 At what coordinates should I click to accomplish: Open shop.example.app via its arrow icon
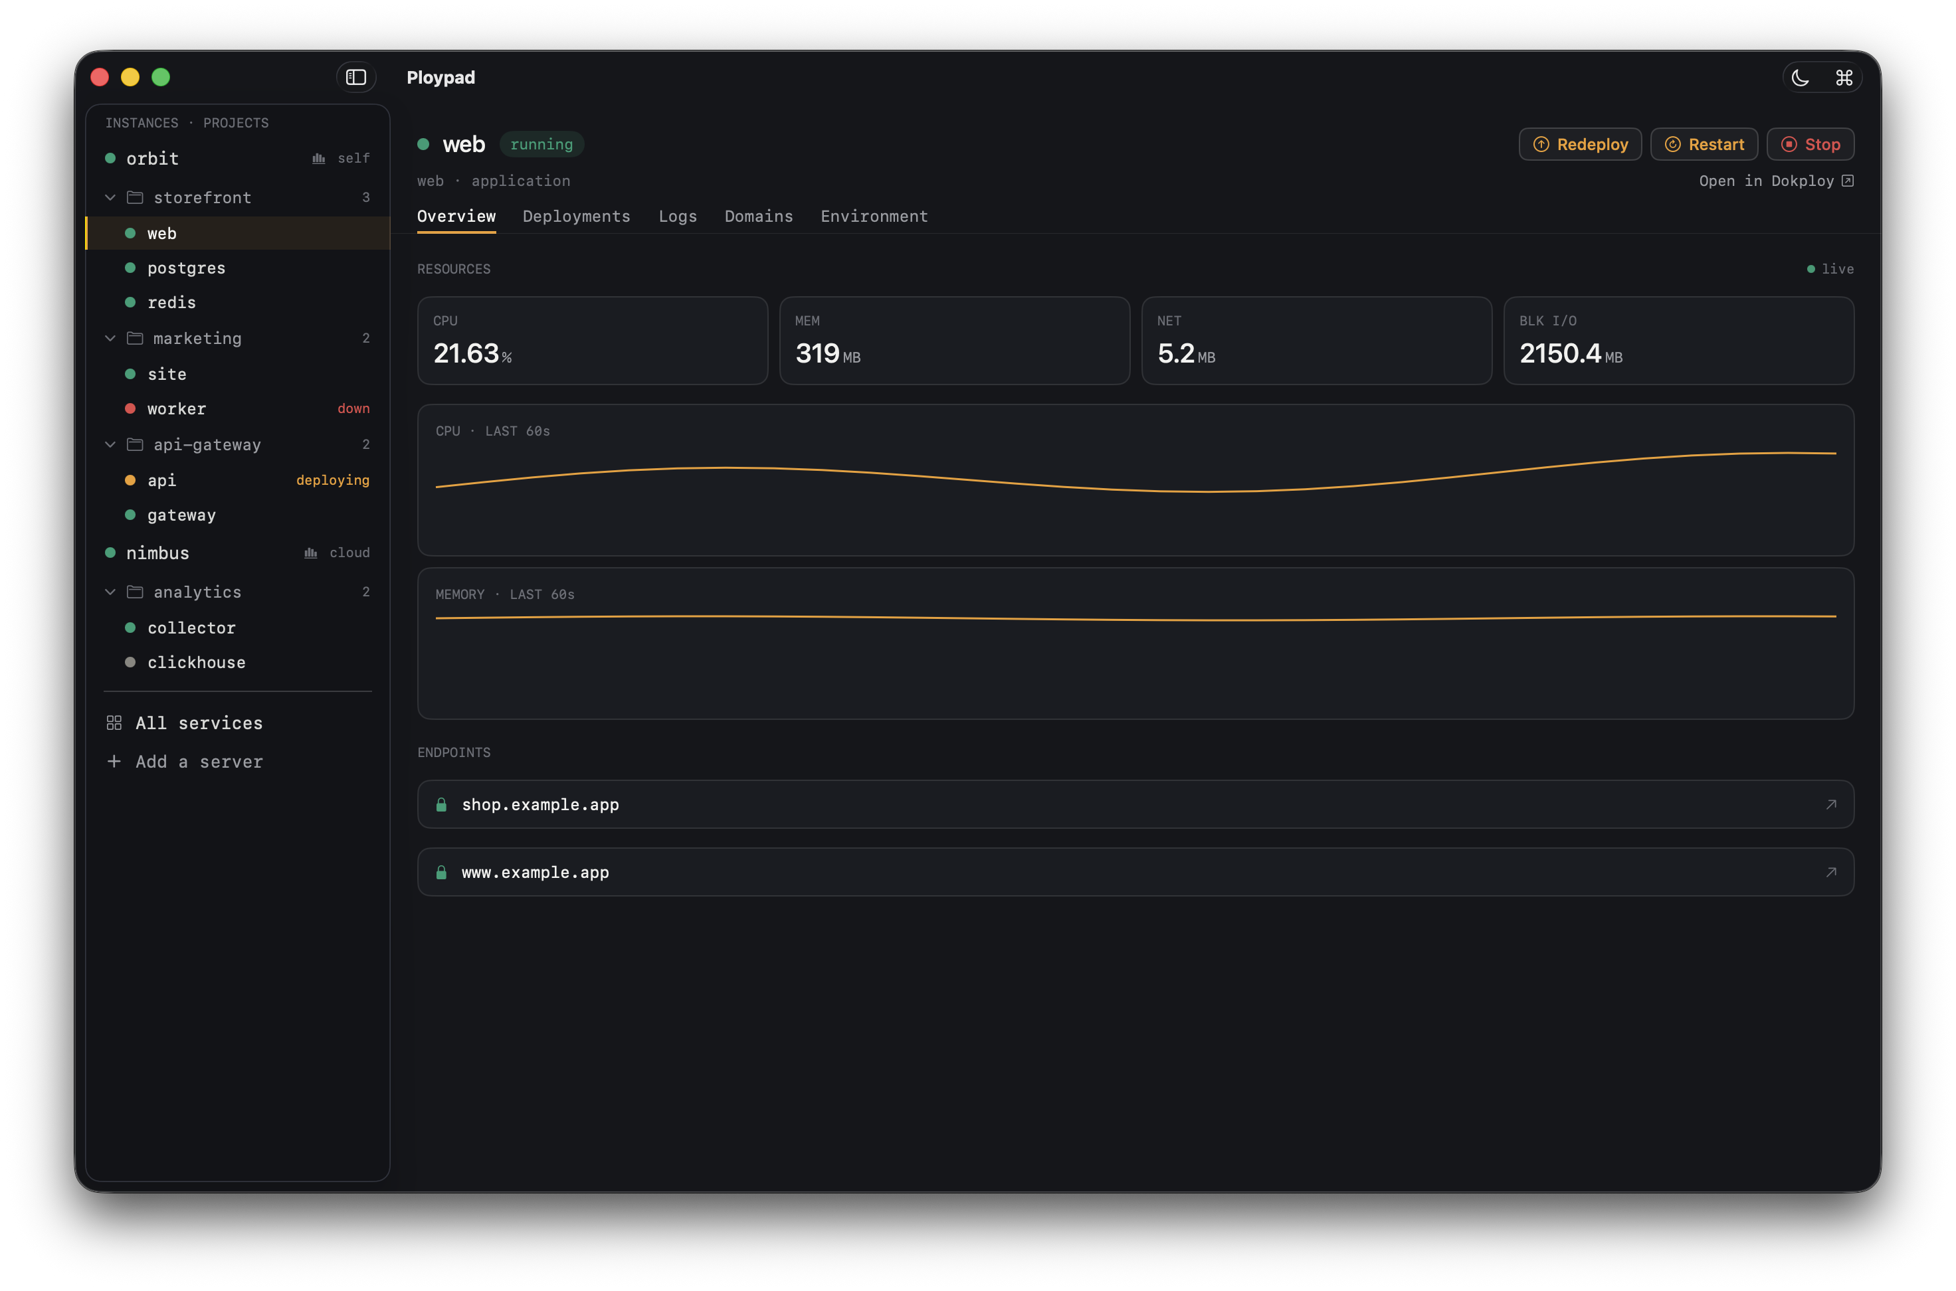tap(1831, 804)
